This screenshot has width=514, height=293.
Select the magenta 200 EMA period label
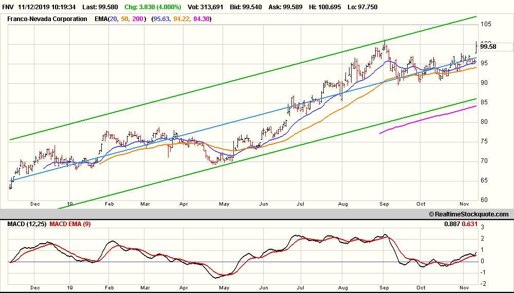tap(138, 19)
